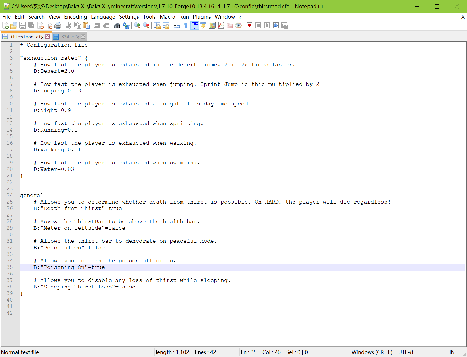Click the Zoom In magnifier icon
This screenshot has height=357, width=467.
(137, 26)
